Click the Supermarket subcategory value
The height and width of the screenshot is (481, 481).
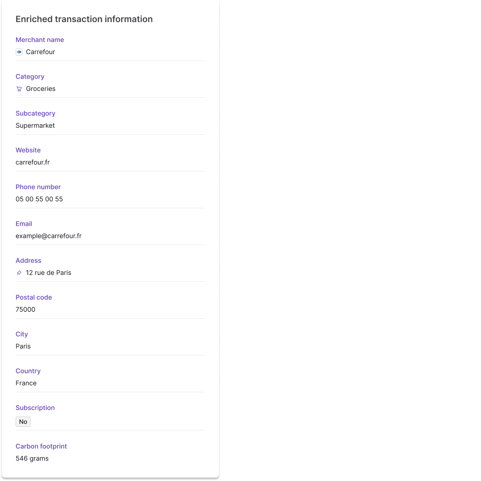[35, 126]
